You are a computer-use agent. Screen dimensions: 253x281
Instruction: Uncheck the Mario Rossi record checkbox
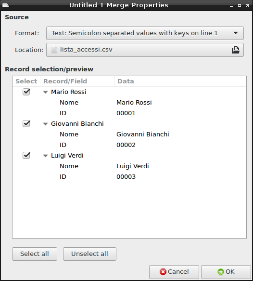click(x=26, y=92)
